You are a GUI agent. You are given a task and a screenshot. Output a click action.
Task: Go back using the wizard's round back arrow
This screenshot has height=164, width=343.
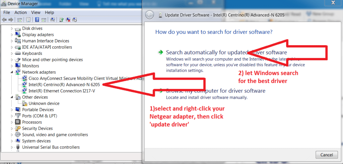tap(150, 15)
